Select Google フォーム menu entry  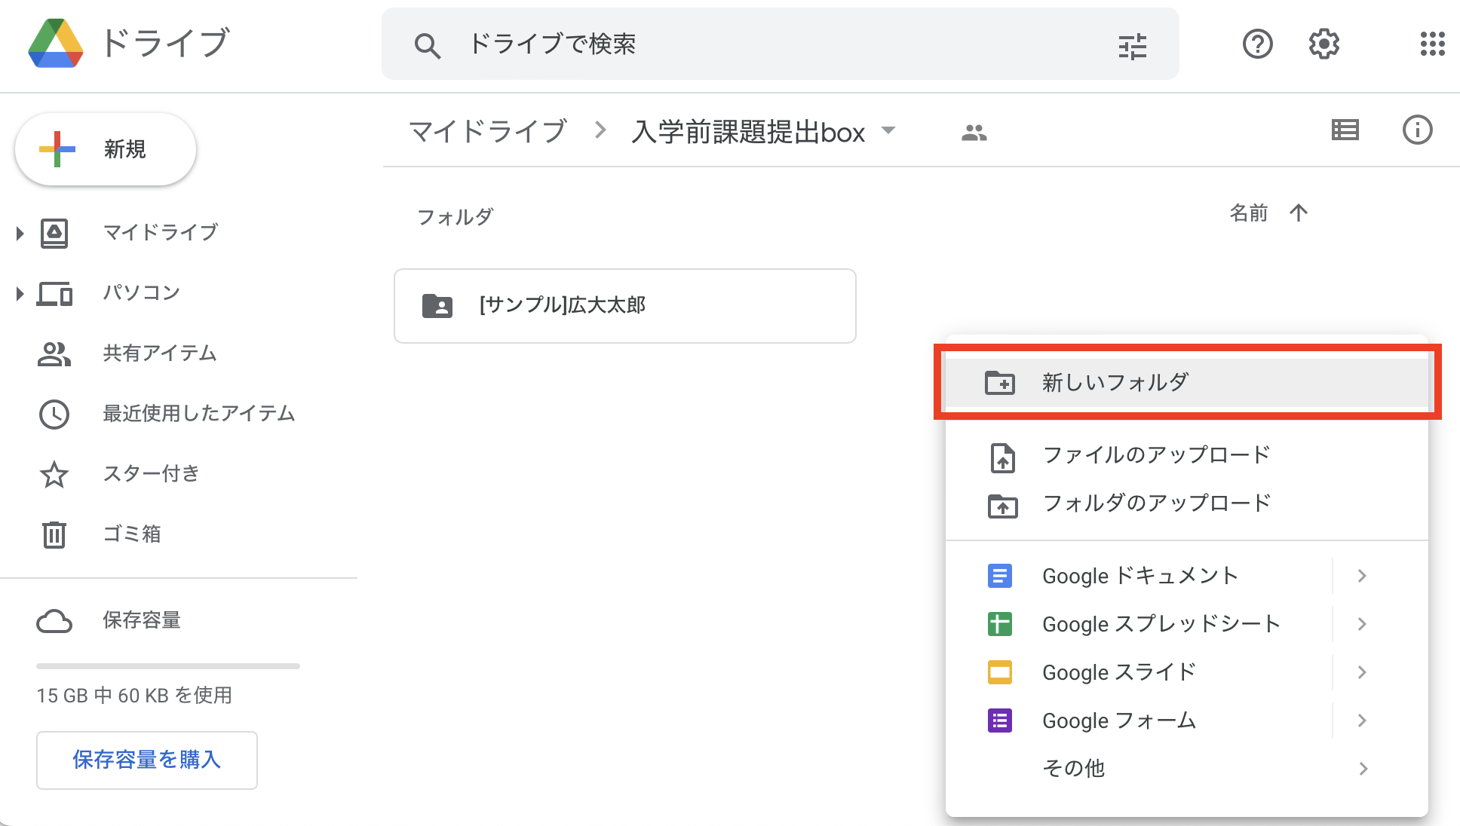click(1187, 720)
